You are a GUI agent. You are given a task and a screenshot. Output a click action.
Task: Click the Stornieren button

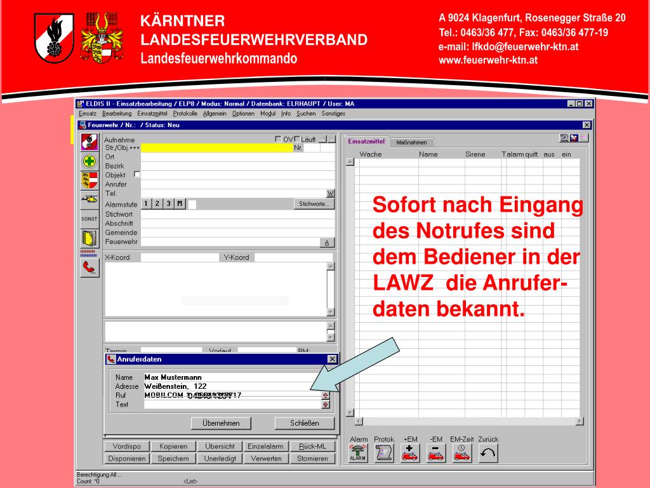[x=312, y=459]
